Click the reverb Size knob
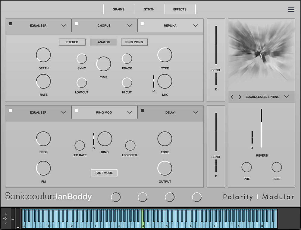This screenshot has width=301, height=230. click(x=277, y=167)
